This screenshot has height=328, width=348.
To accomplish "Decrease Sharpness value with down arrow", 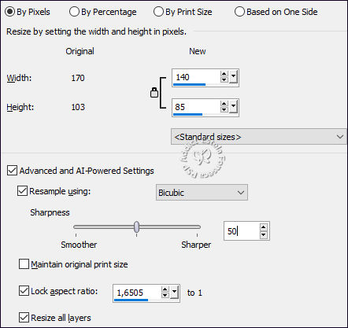I will tap(264, 235).
